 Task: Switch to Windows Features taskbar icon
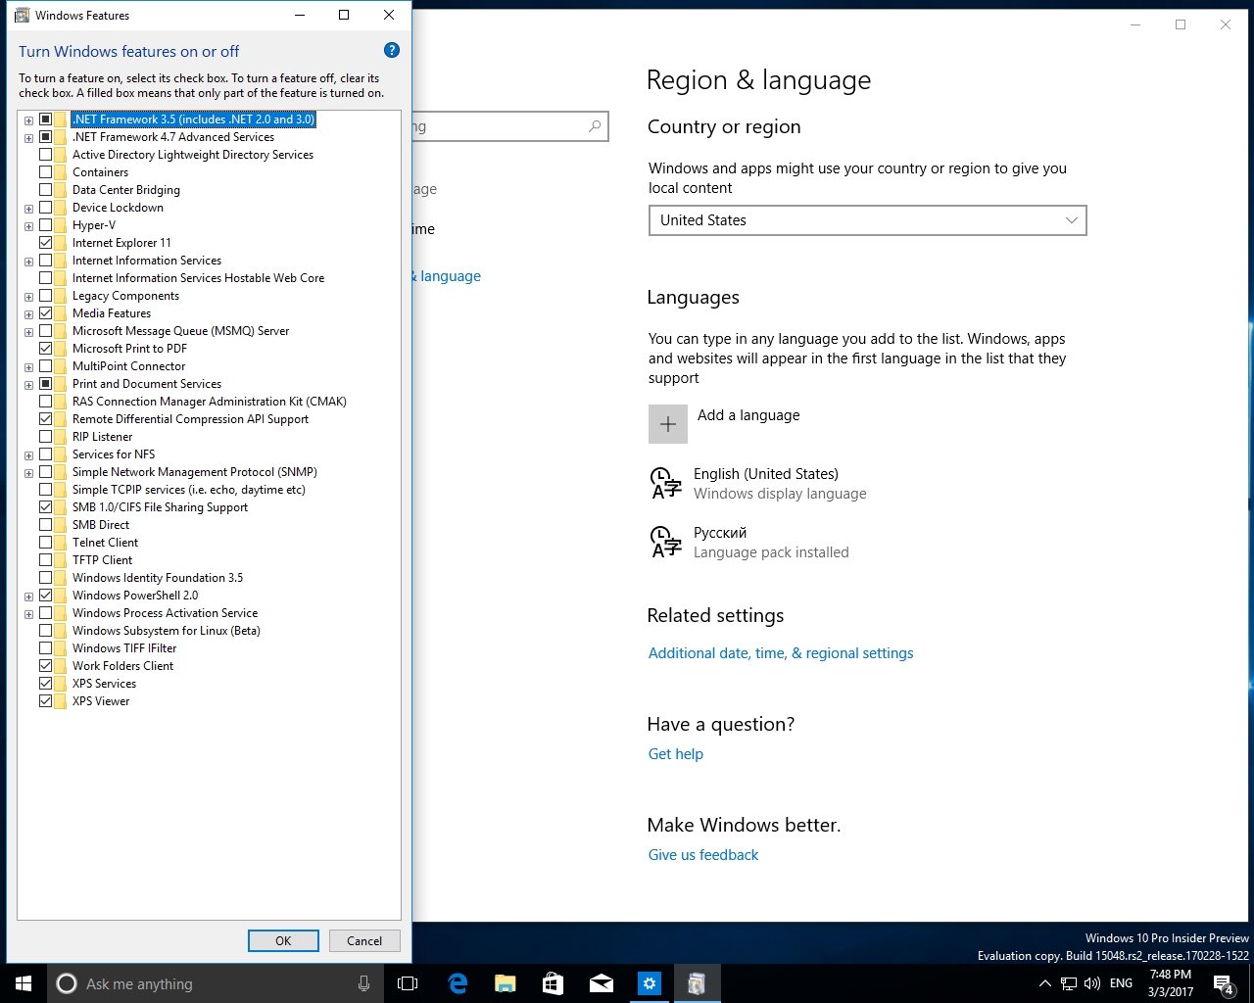tap(697, 983)
